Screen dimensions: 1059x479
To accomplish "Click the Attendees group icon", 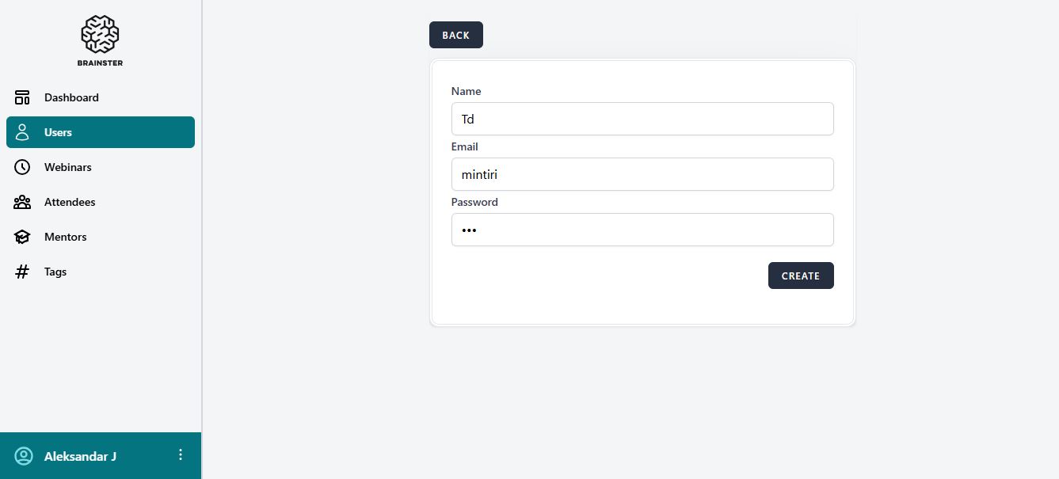I will click(22, 202).
